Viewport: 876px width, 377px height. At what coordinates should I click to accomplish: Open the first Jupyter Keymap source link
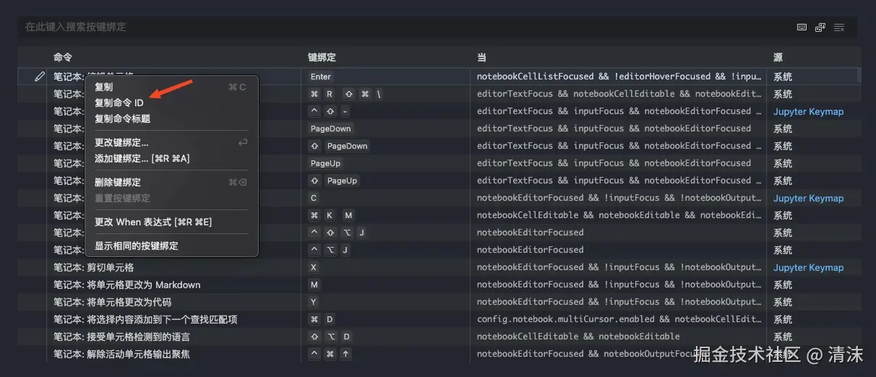[x=808, y=111]
